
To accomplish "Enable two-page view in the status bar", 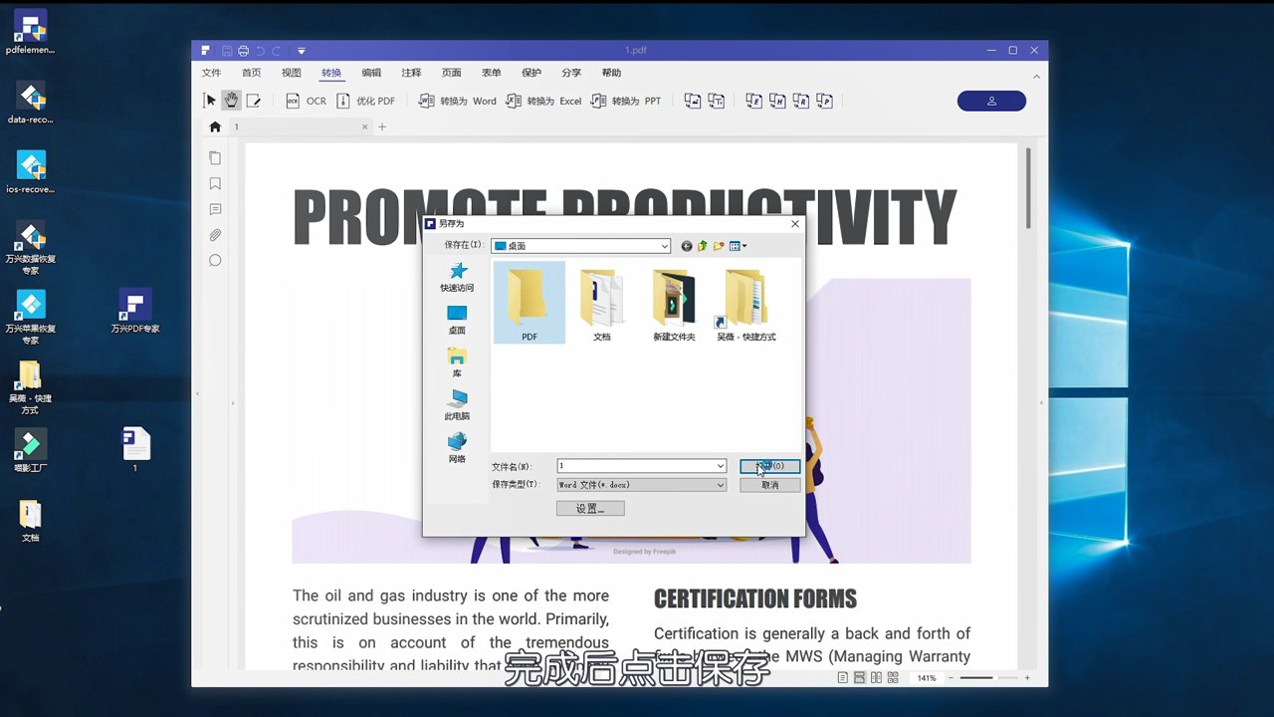I will [x=877, y=677].
